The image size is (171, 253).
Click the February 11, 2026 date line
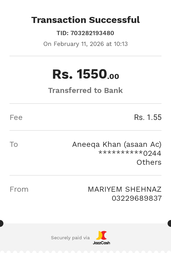click(85, 44)
